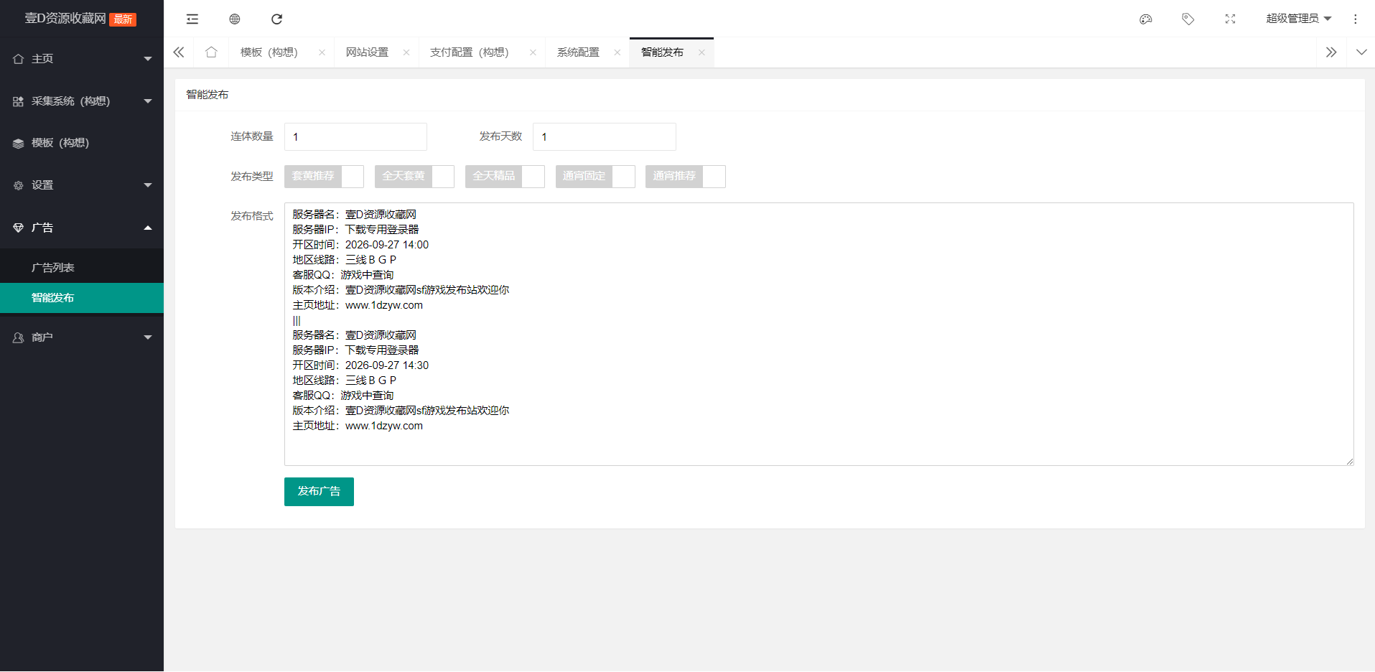Viewport: 1375px width, 672px height.
Task: Toggle the 全天精品 publish type
Action: coord(505,177)
